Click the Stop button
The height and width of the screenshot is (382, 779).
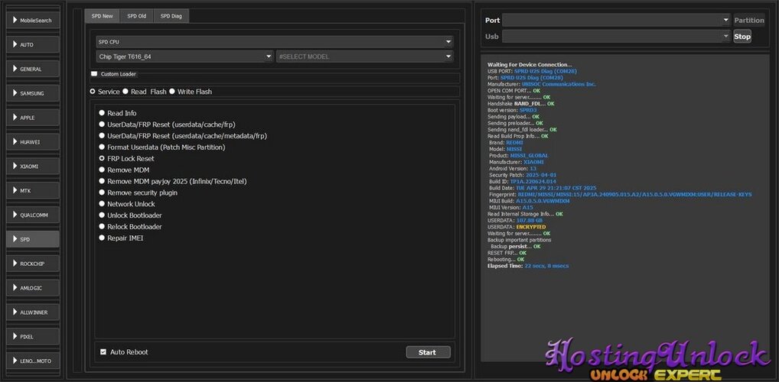point(742,36)
